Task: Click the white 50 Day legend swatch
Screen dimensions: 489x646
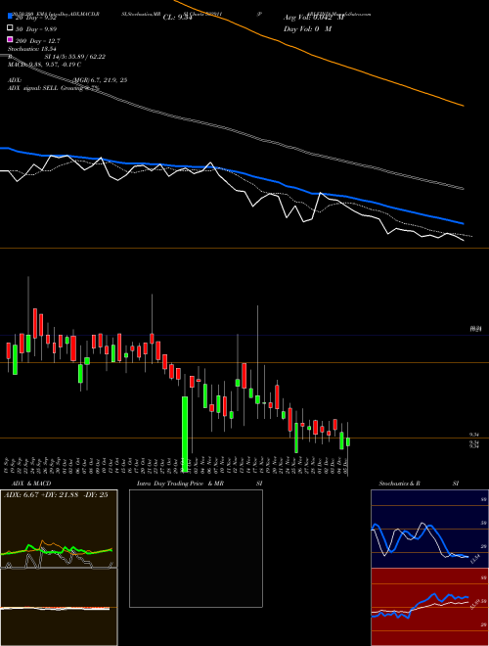Action: (x=10, y=28)
